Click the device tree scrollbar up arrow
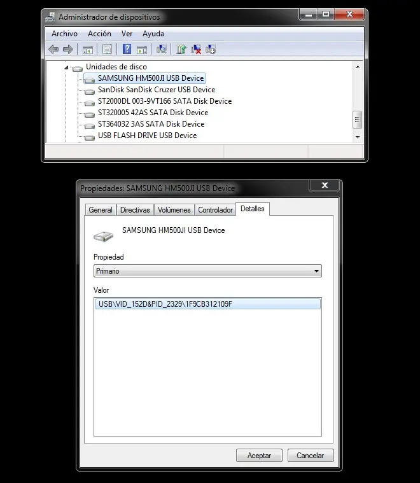The width and height of the screenshot is (420, 483). 358,67
